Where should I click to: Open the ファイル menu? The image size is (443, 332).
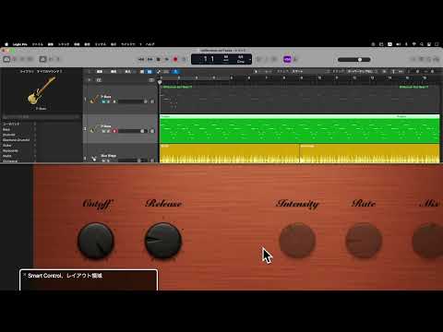click(x=38, y=44)
